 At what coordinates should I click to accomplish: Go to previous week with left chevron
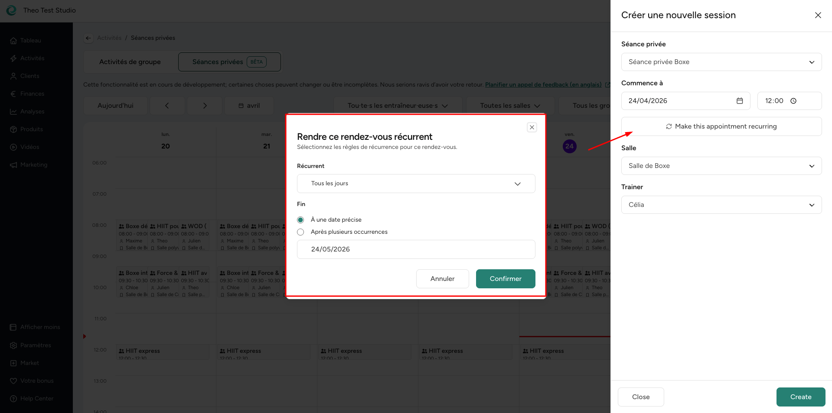tap(167, 106)
